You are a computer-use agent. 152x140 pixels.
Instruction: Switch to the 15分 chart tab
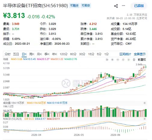click(x=91, y=54)
